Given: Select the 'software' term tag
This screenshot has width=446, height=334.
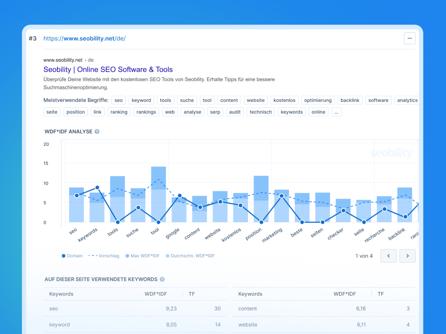Looking at the screenshot, I should click(378, 100).
